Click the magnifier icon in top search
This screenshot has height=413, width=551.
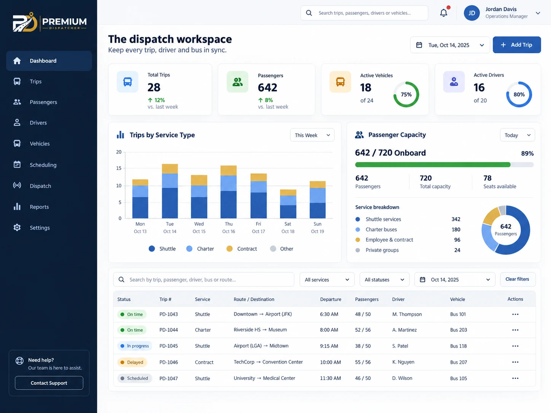coord(309,13)
